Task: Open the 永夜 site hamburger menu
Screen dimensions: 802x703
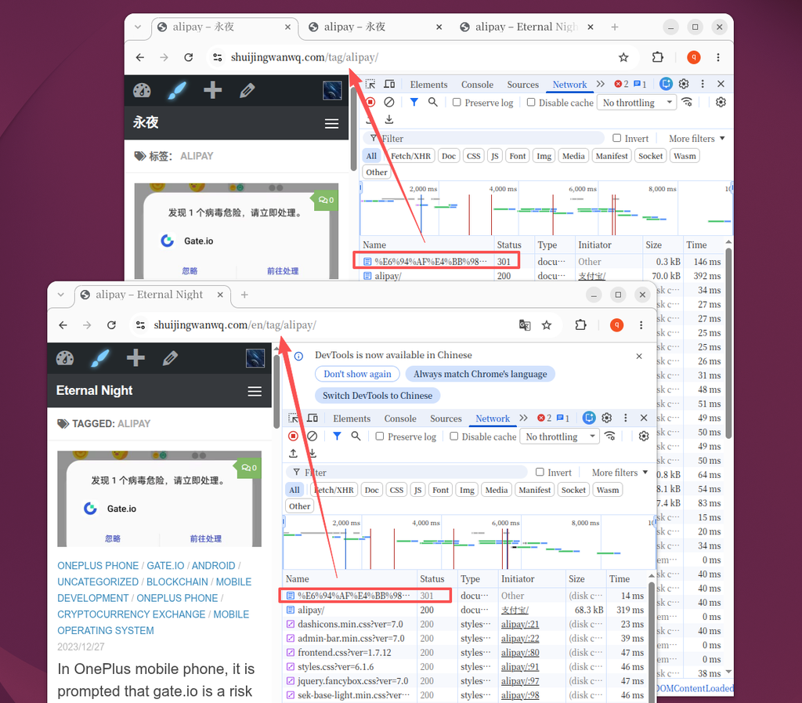Action: pyautogui.click(x=332, y=124)
